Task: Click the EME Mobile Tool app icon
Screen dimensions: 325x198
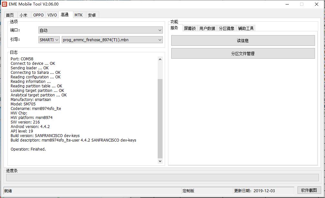Action: click(x=4, y=4)
